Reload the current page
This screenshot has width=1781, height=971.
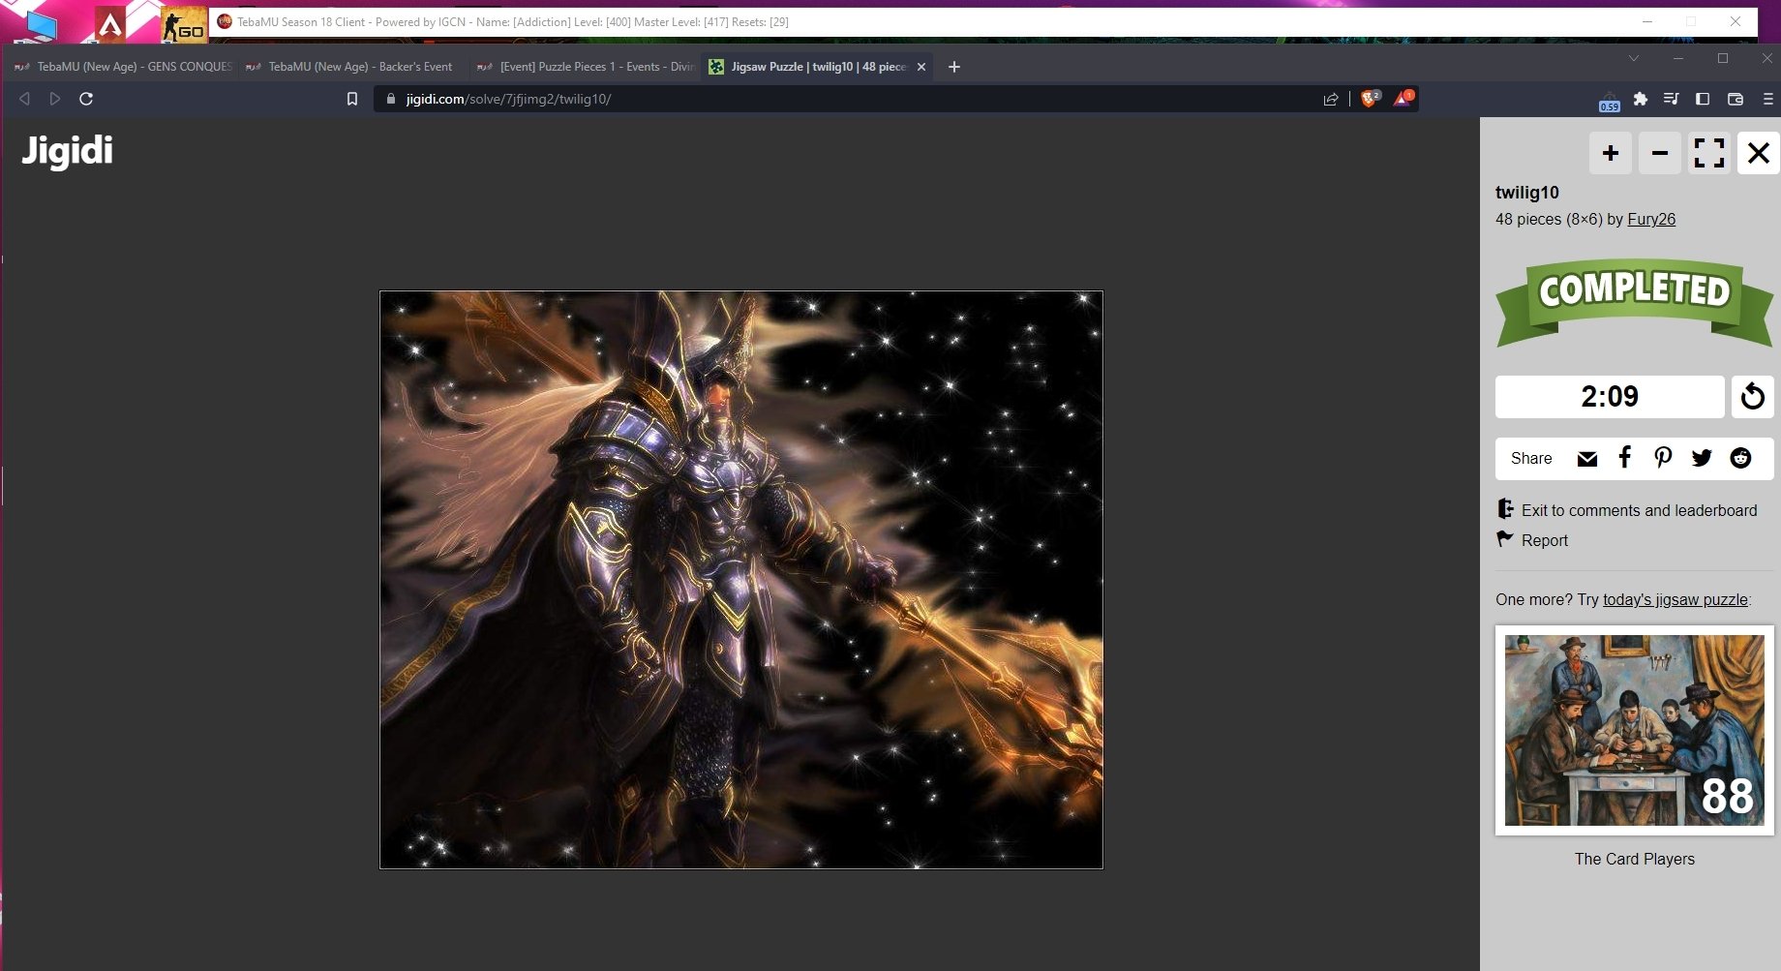point(86,99)
